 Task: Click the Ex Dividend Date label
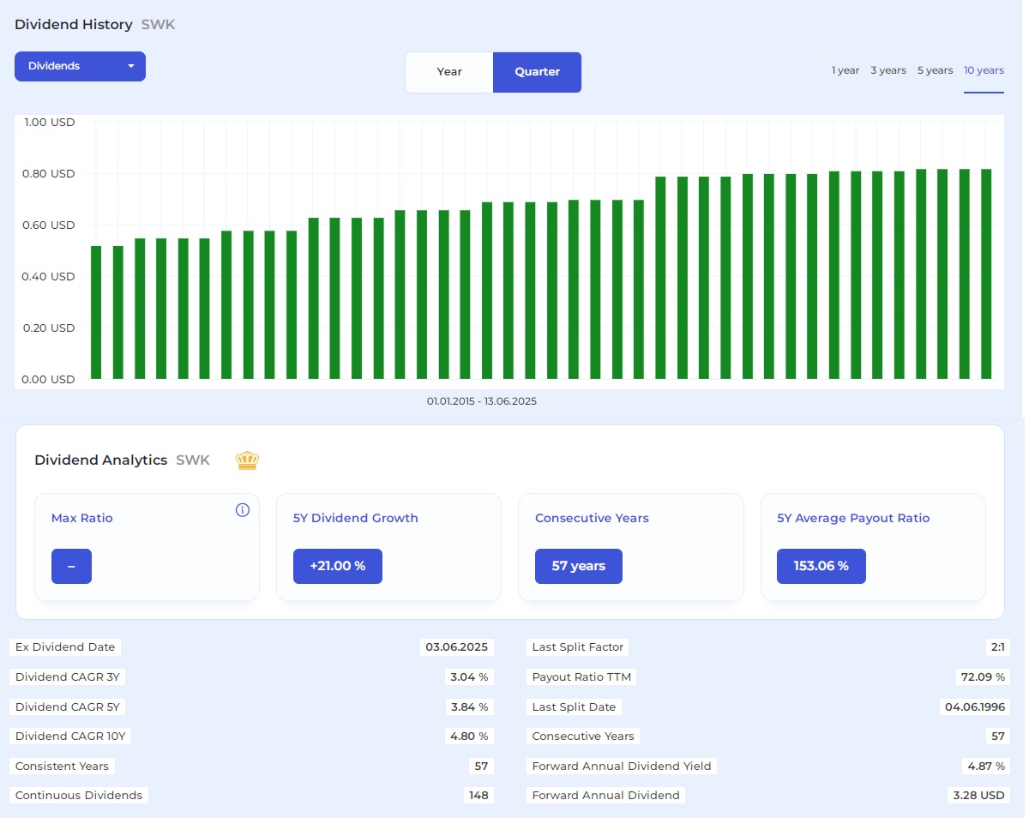[x=65, y=647]
